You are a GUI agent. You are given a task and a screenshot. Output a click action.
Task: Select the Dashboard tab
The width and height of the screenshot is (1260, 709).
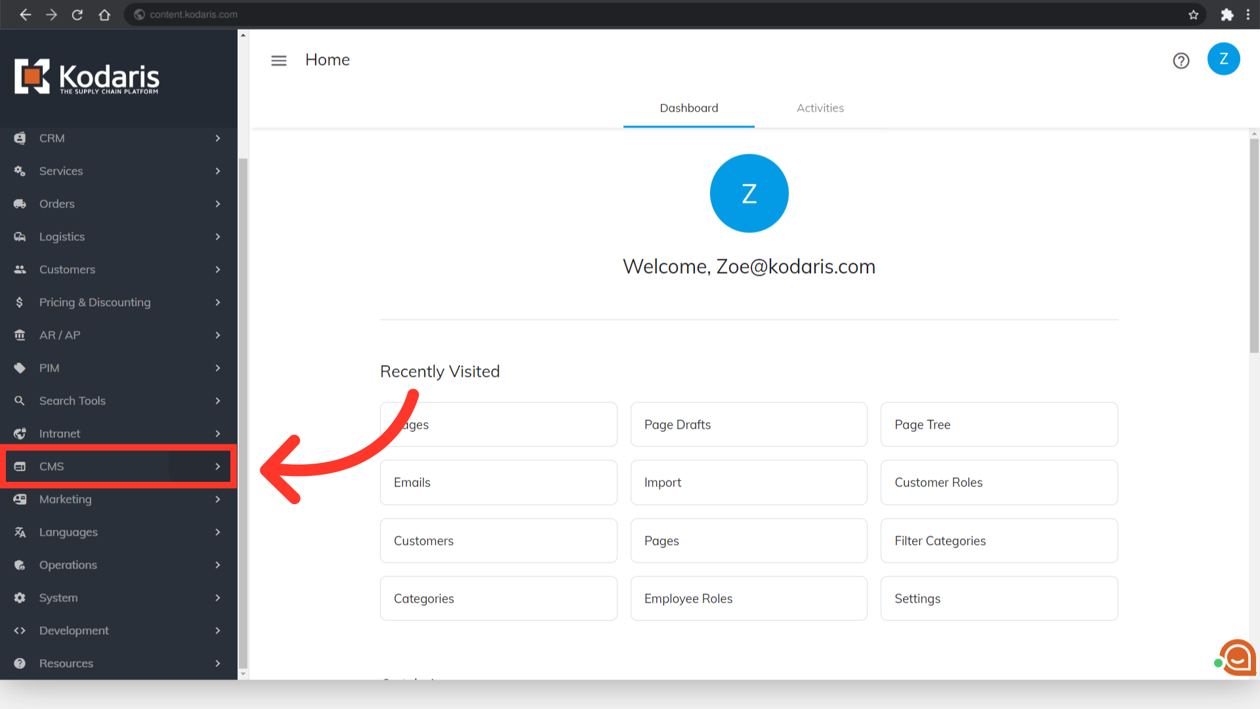[x=688, y=108]
